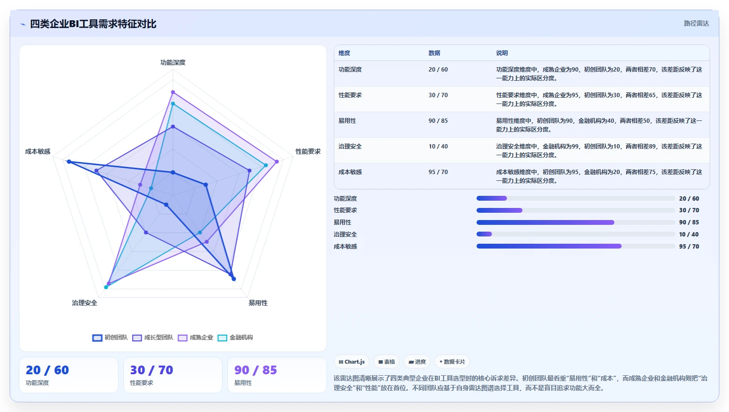Click the 表格 tag chip
The width and height of the screenshot is (729, 412).
[387, 362]
